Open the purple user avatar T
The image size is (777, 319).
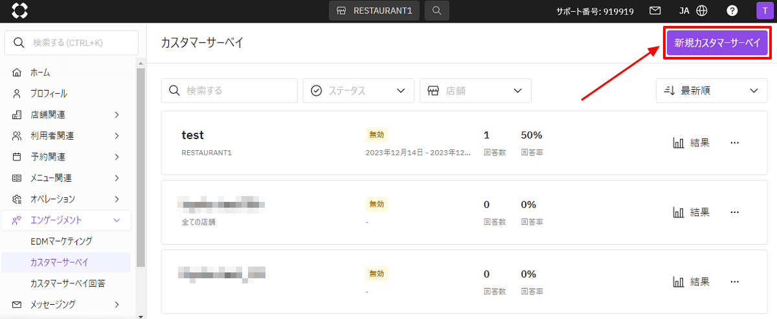(x=764, y=11)
